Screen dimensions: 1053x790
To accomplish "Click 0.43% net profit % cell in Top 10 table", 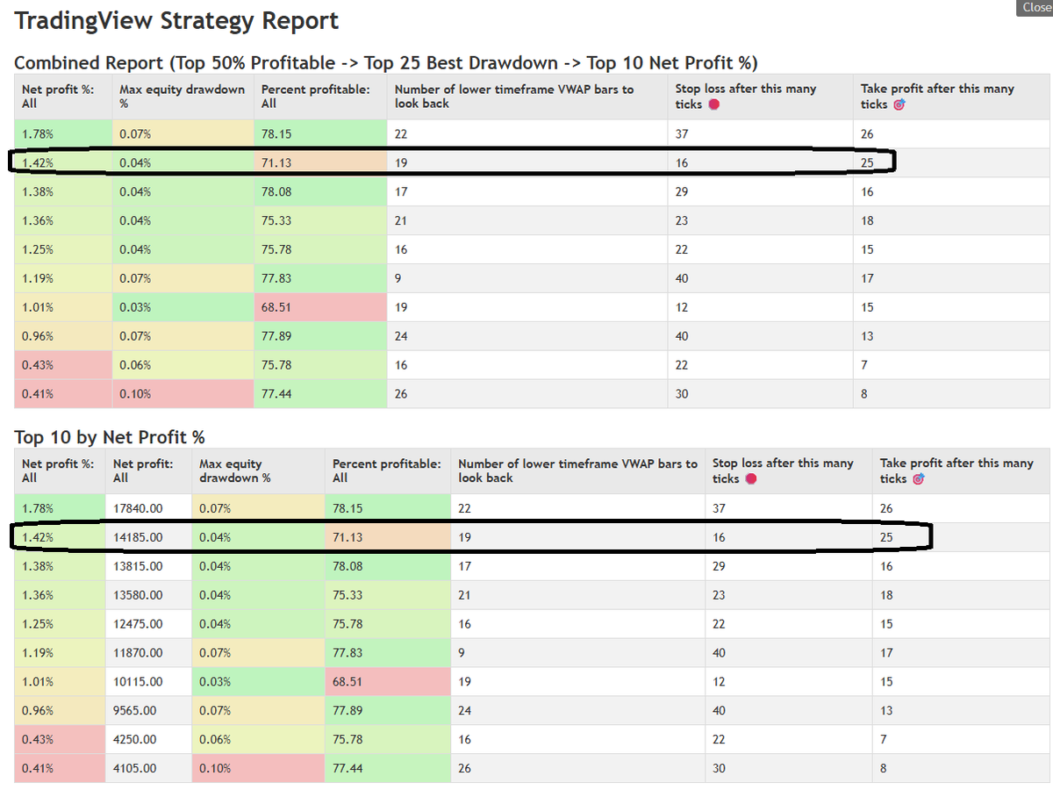I will (61, 740).
